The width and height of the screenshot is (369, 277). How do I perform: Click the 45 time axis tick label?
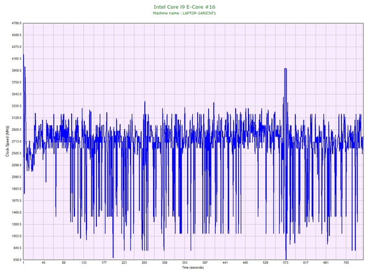pos(44,263)
